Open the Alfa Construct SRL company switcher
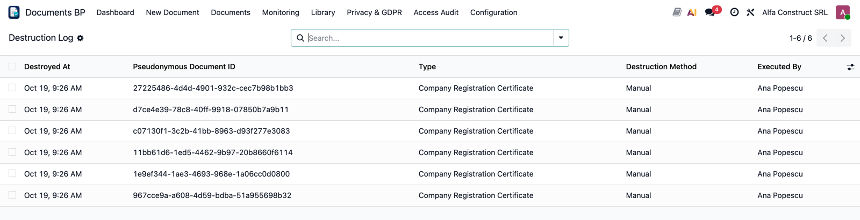 point(795,12)
